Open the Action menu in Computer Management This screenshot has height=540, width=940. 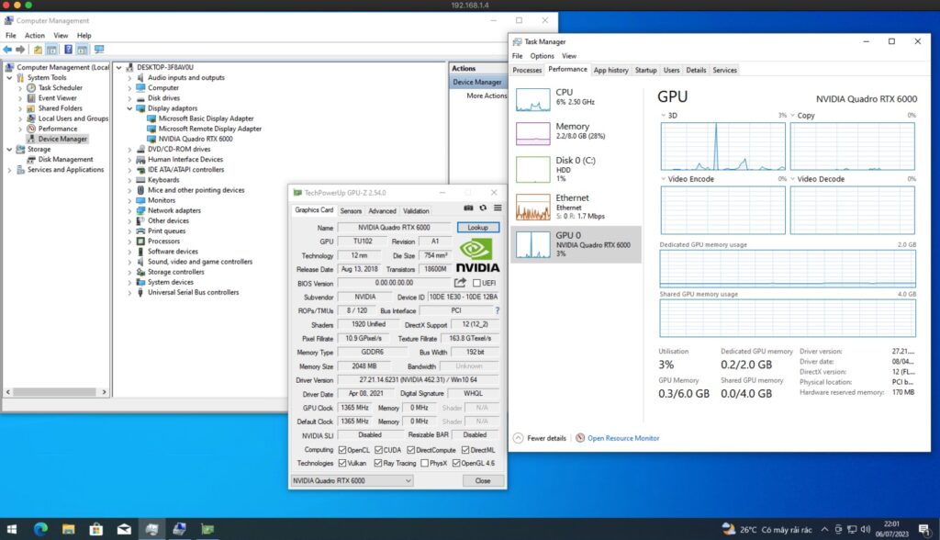pos(34,36)
